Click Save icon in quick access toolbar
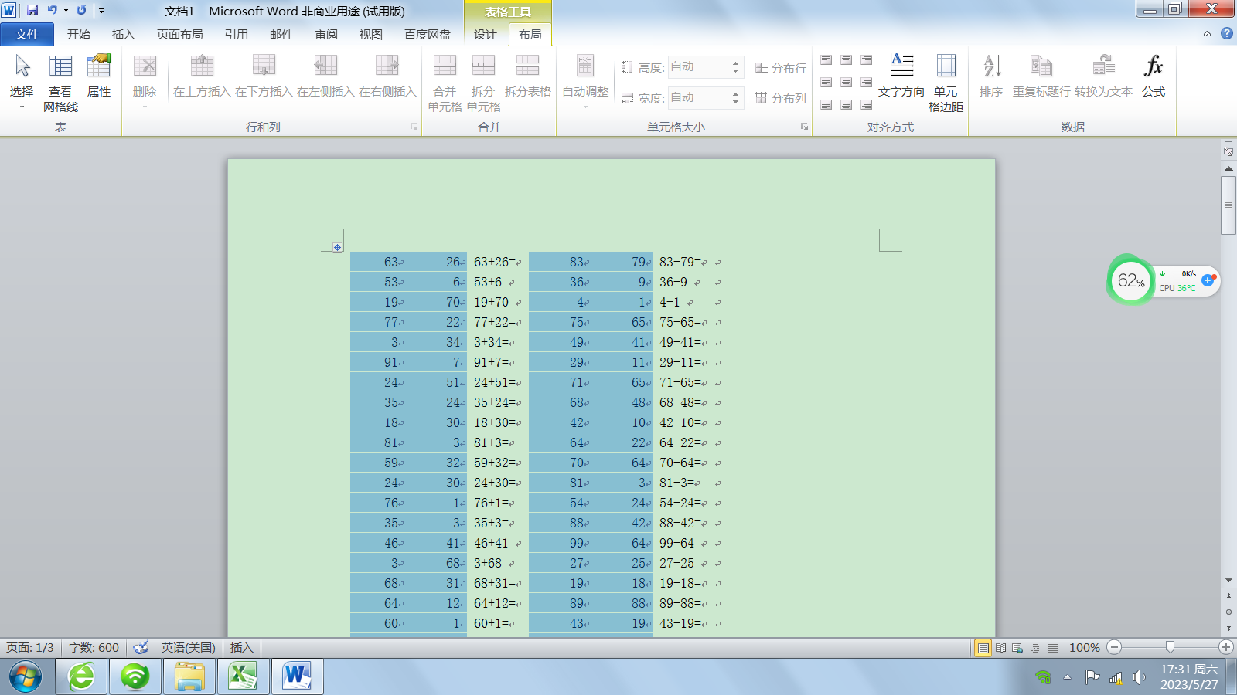 point(32,11)
